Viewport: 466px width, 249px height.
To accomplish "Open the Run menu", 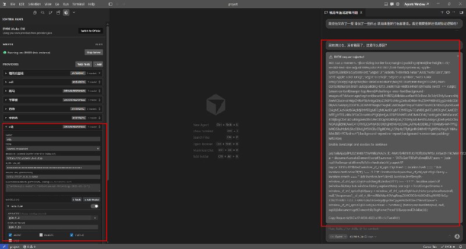I will pos(66,4).
